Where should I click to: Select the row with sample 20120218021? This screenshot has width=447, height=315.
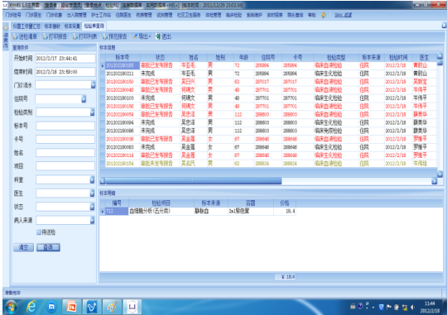pyautogui.click(x=268, y=74)
